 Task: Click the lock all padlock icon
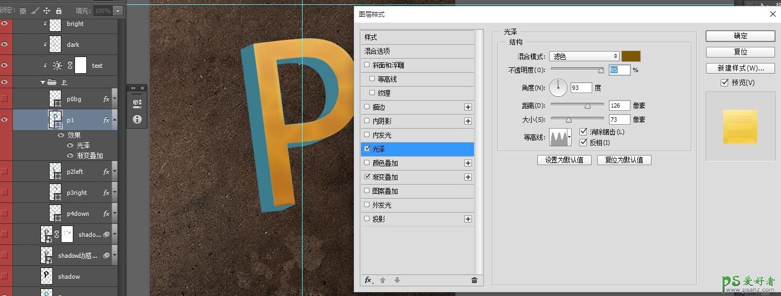click(x=59, y=11)
